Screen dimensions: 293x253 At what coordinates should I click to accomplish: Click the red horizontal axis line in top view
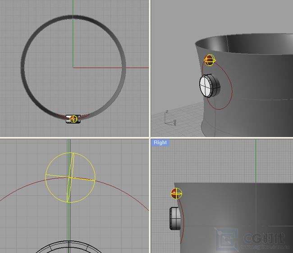pyautogui.click(x=113, y=68)
